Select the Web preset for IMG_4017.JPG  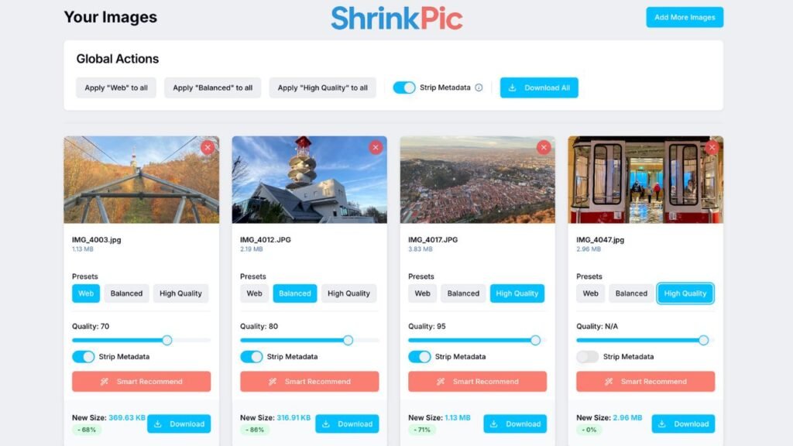click(422, 293)
